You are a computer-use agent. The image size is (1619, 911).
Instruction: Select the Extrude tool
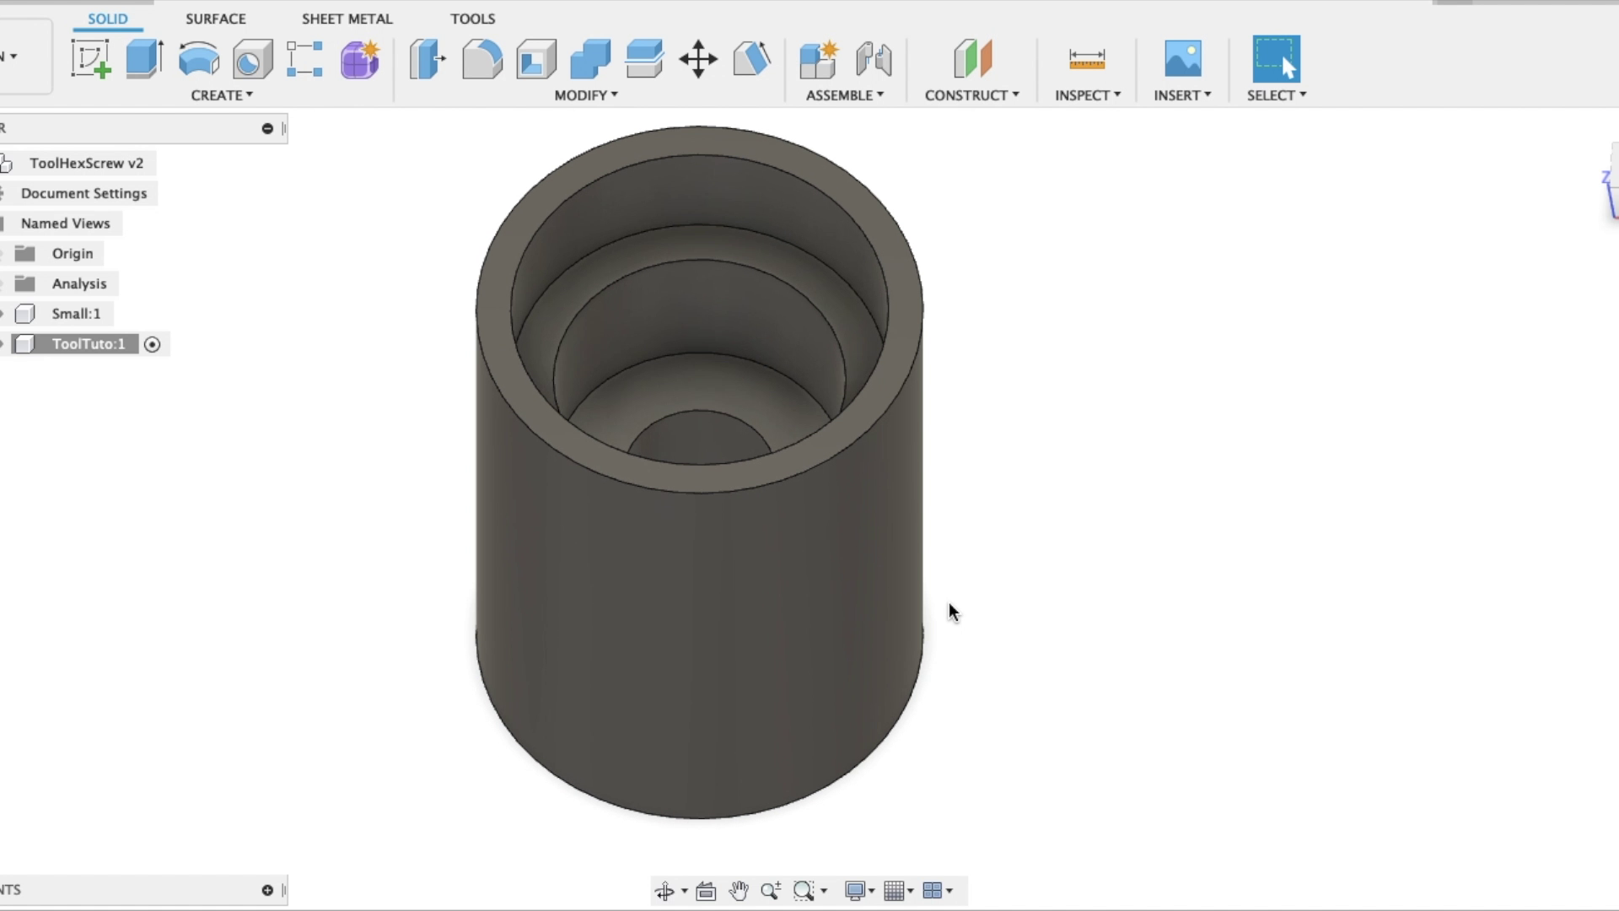tap(143, 59)
